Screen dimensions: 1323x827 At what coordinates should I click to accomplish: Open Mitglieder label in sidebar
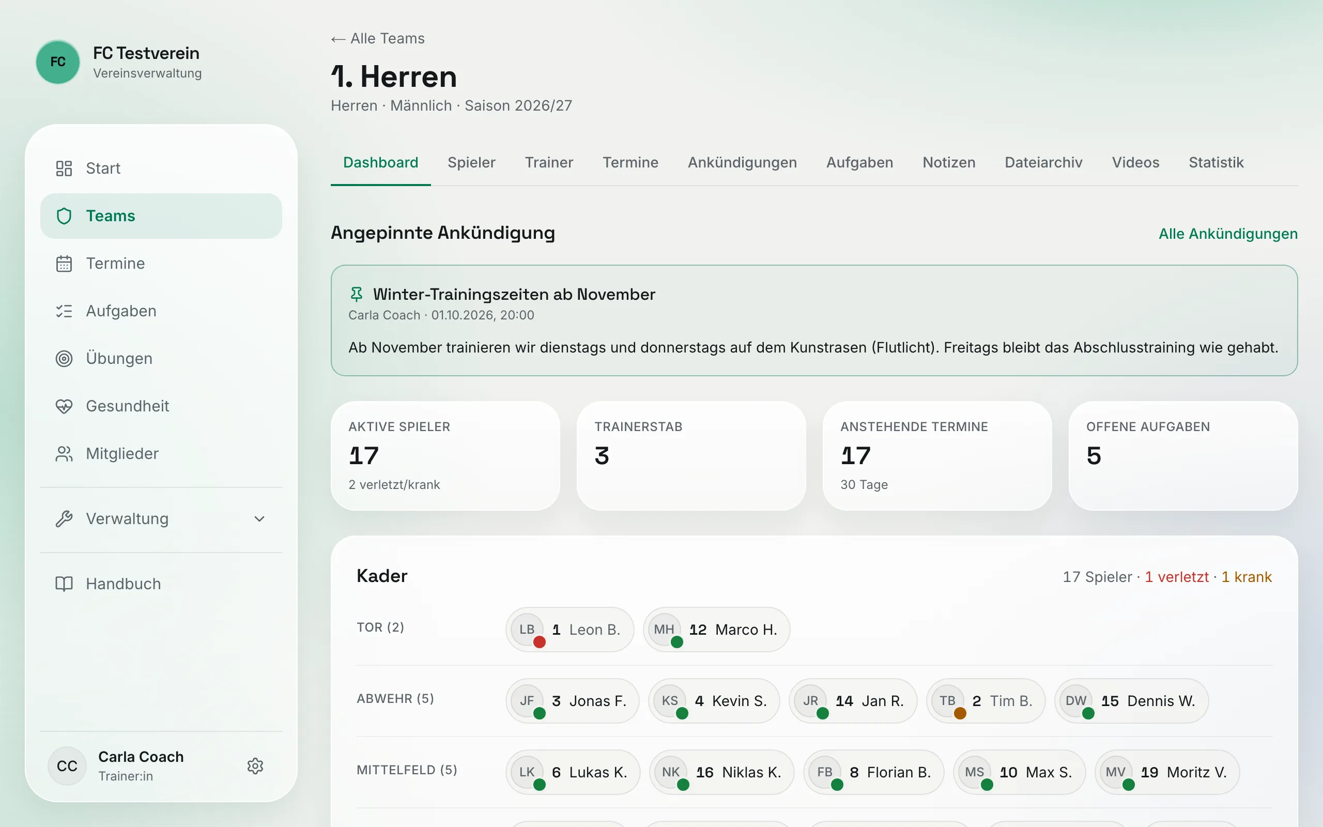coord(122,454)
